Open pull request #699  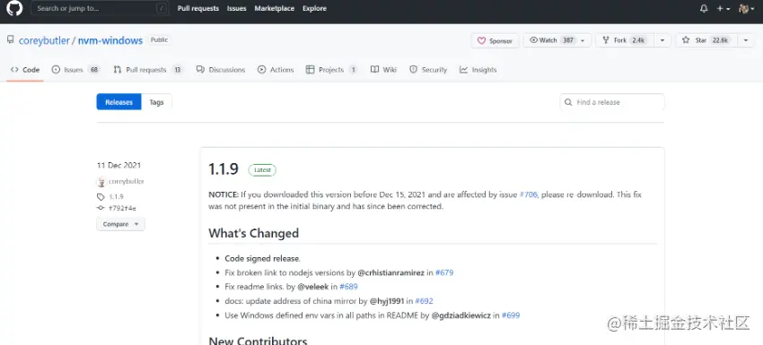coord(511,315)
